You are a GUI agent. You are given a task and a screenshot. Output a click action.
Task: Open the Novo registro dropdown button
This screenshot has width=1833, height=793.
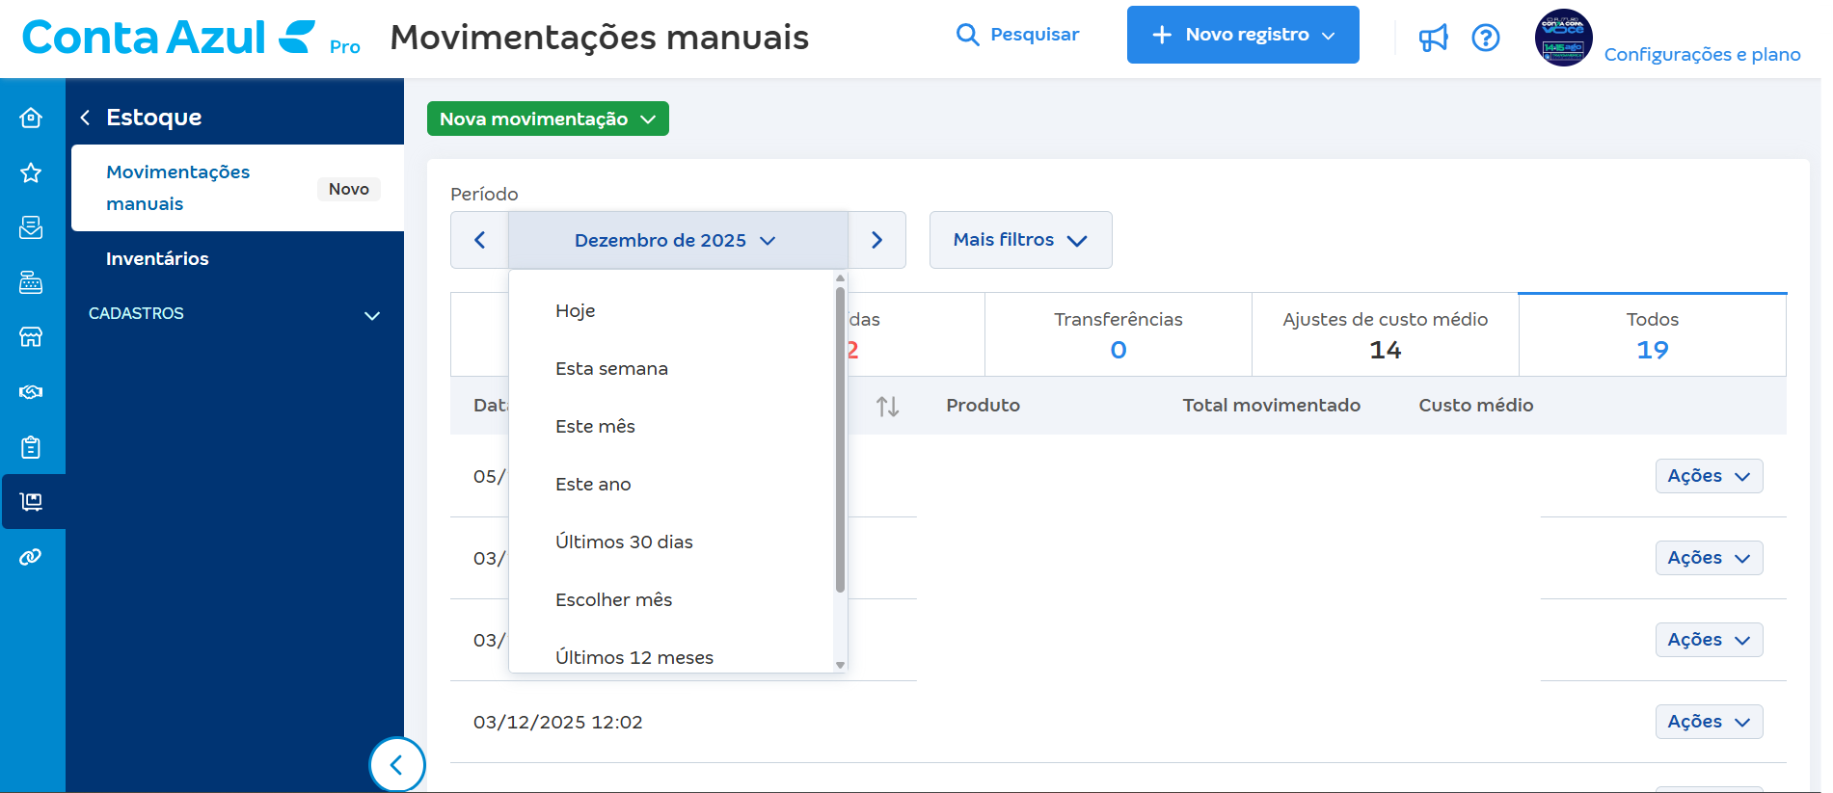(x=1243, y=35)
